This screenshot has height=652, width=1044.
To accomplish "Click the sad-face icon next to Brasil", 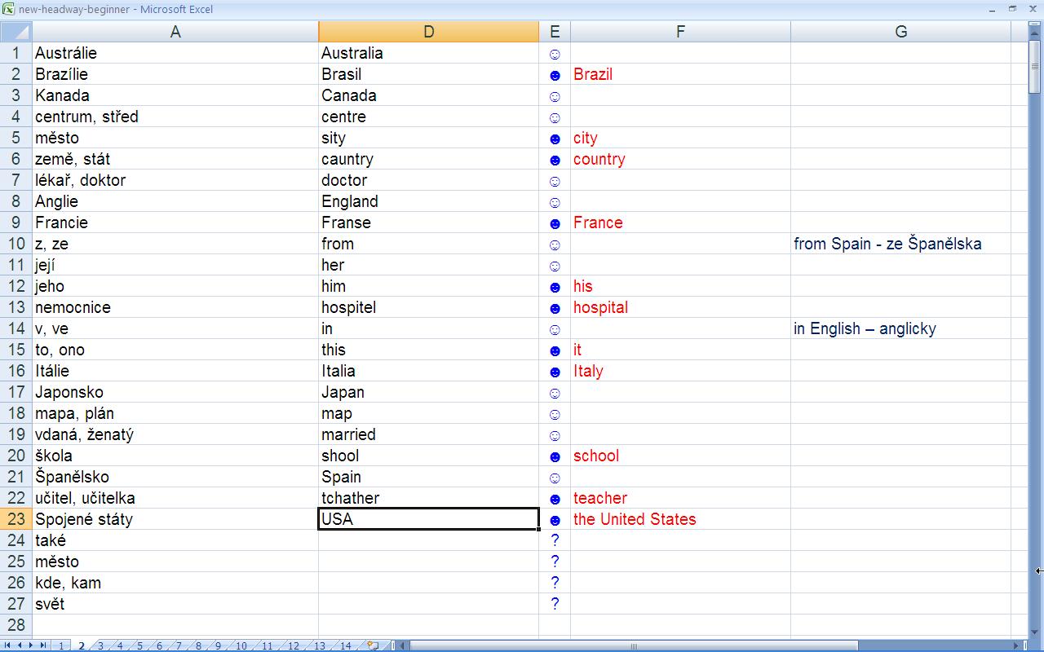I will [x=555, y=74].
